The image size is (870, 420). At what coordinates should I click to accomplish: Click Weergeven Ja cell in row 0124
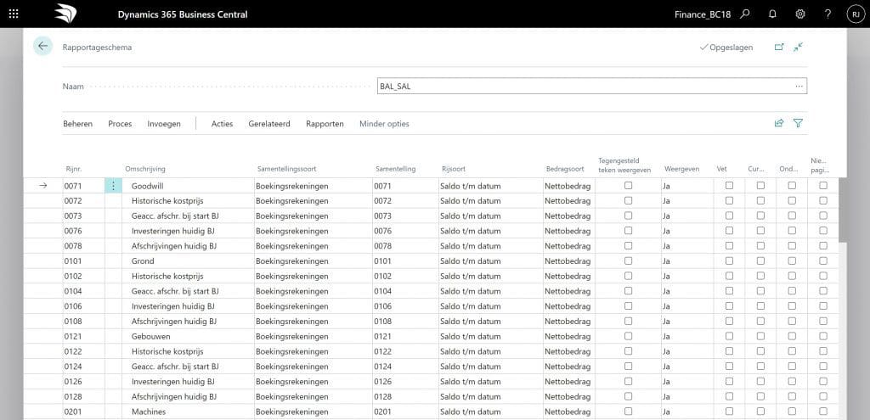686,367
